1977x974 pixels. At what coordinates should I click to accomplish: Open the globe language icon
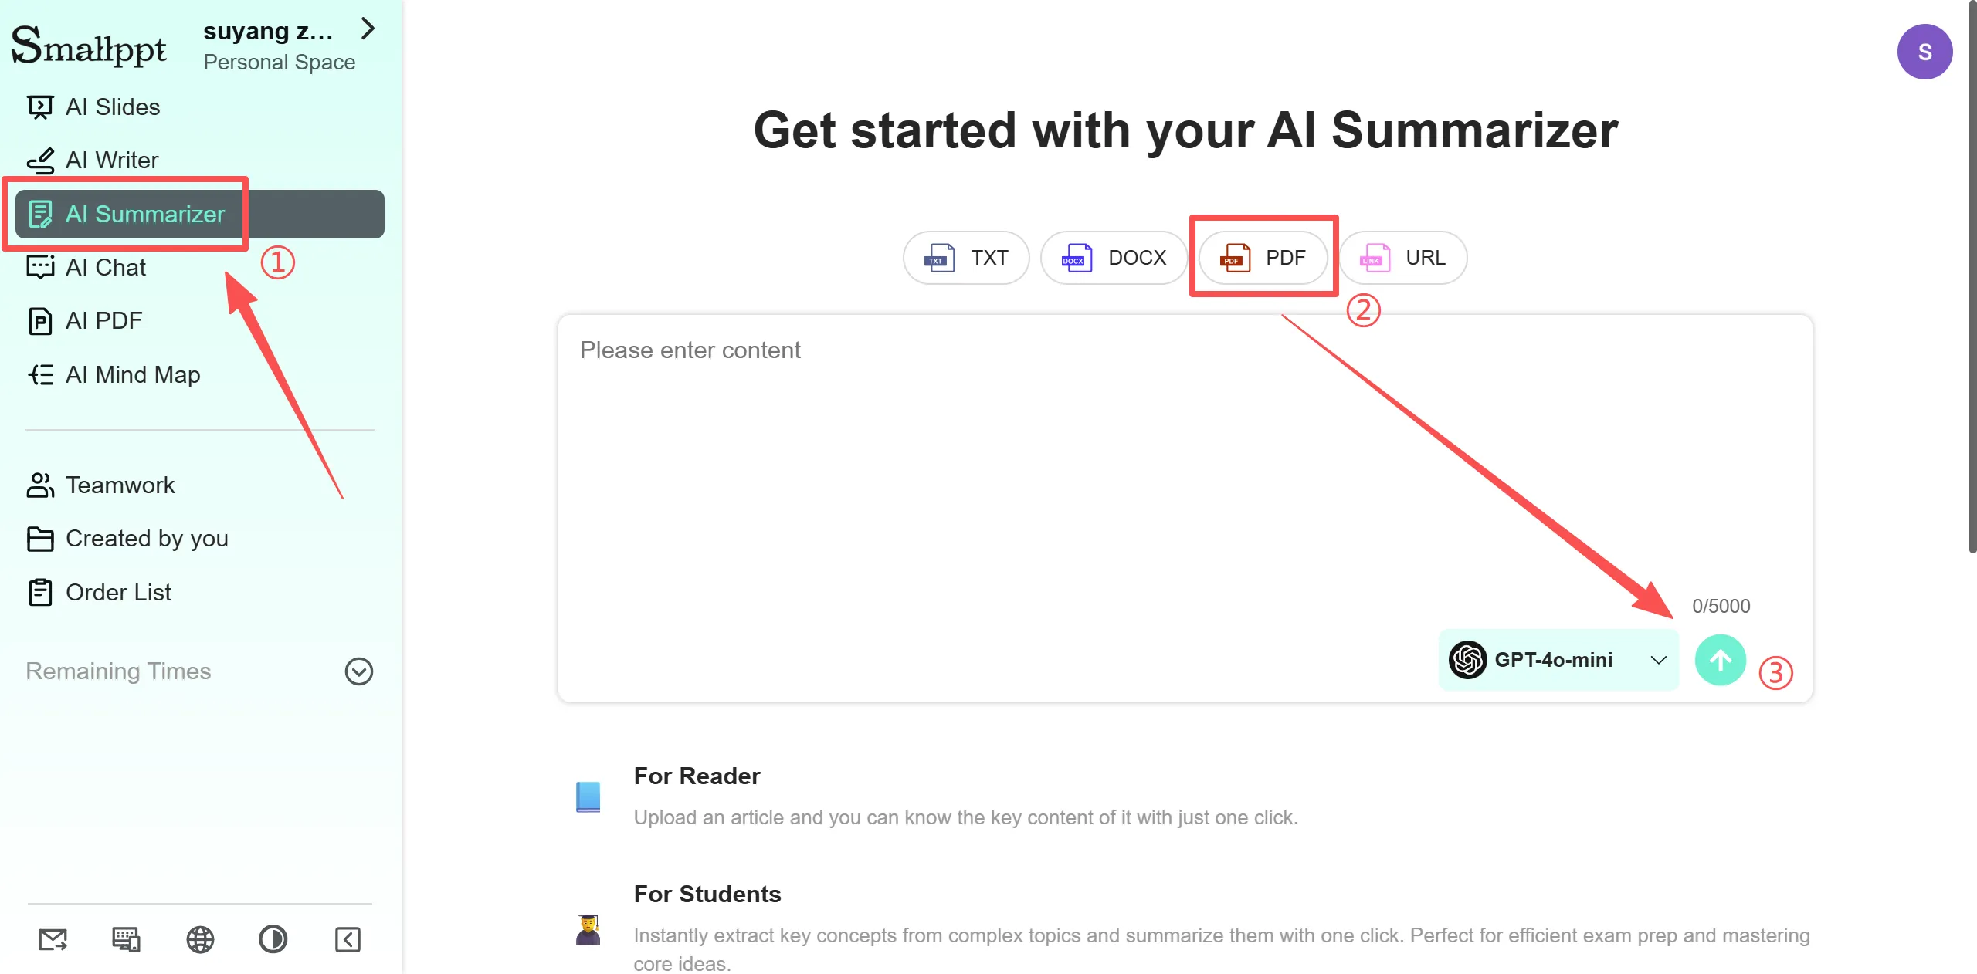tap(200, 939)
